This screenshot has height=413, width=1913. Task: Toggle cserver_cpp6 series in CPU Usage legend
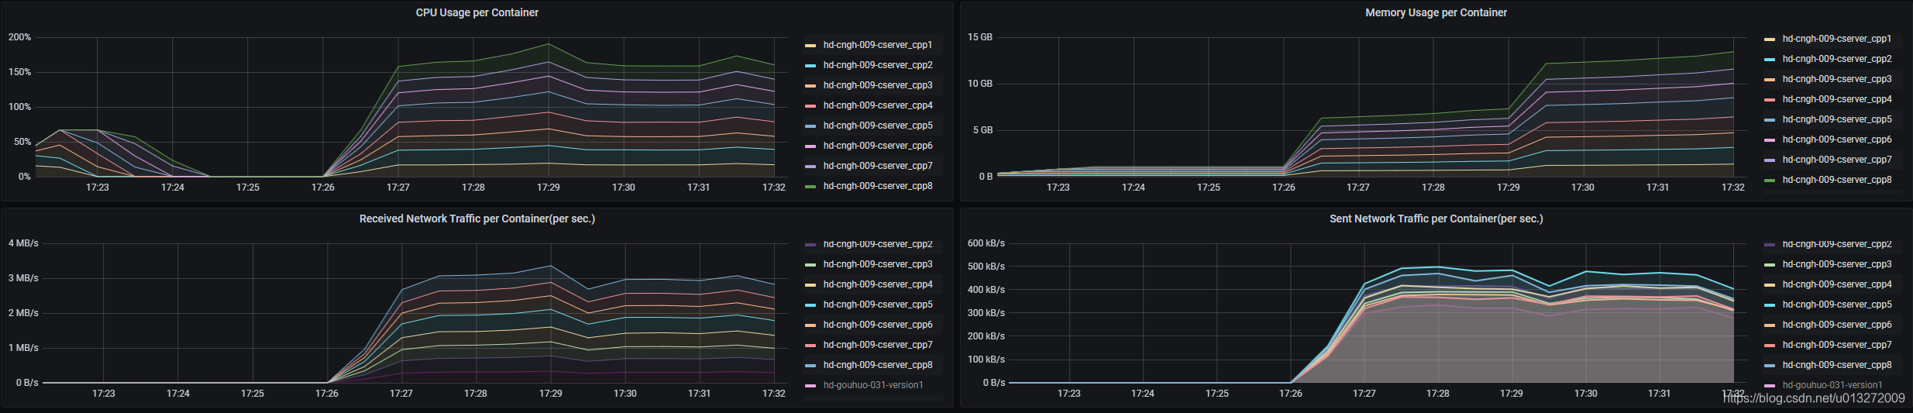point(878,146)
